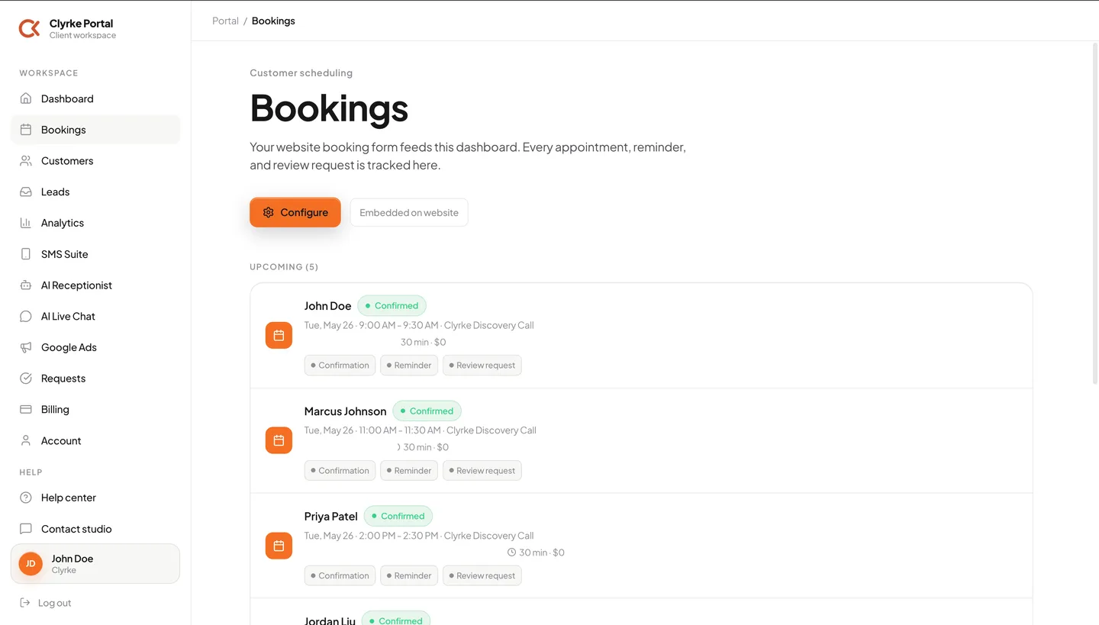Click Marcus Johnson's Confirmed status badge
1099x625 pixels.
(427, 411)
